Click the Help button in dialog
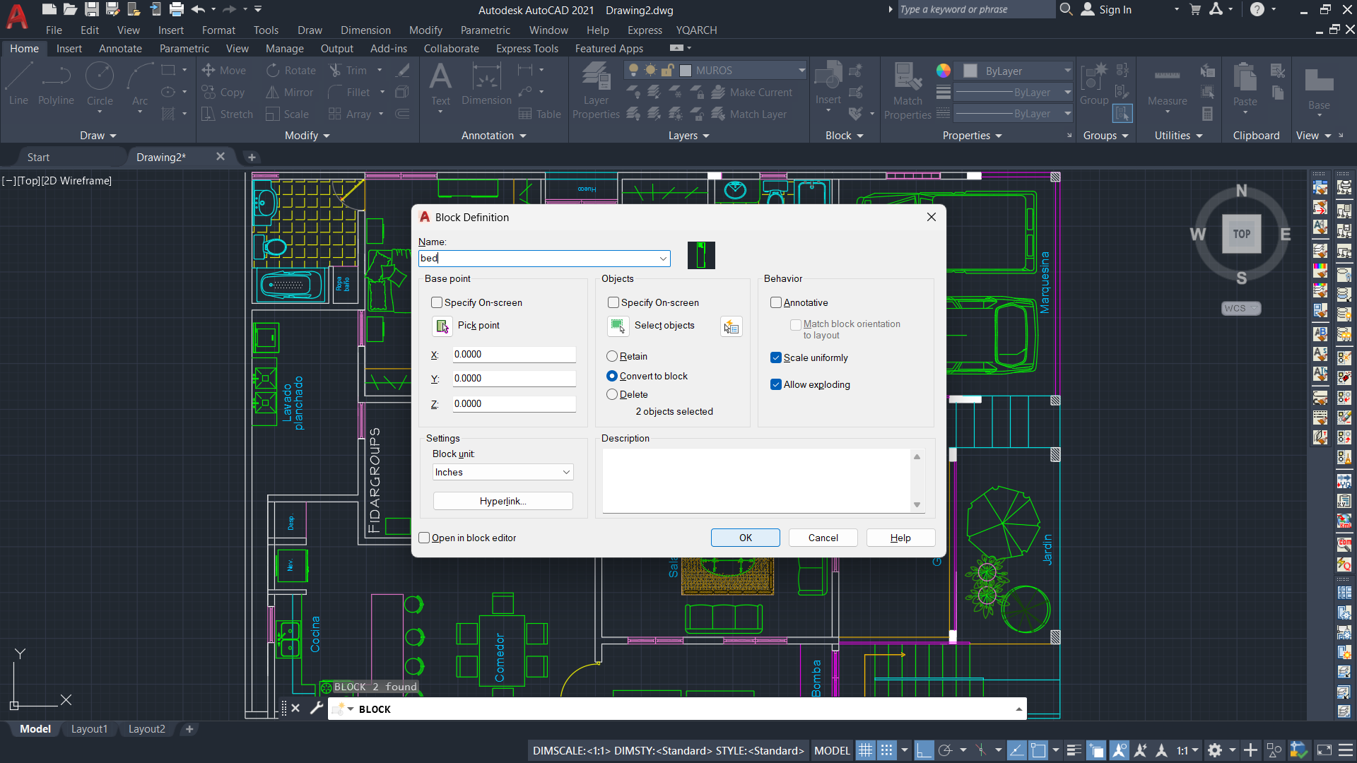Viewport: 1357px width, 763px height. point(900,538)
